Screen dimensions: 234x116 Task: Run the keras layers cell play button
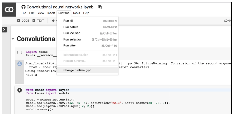coord(19,90)
